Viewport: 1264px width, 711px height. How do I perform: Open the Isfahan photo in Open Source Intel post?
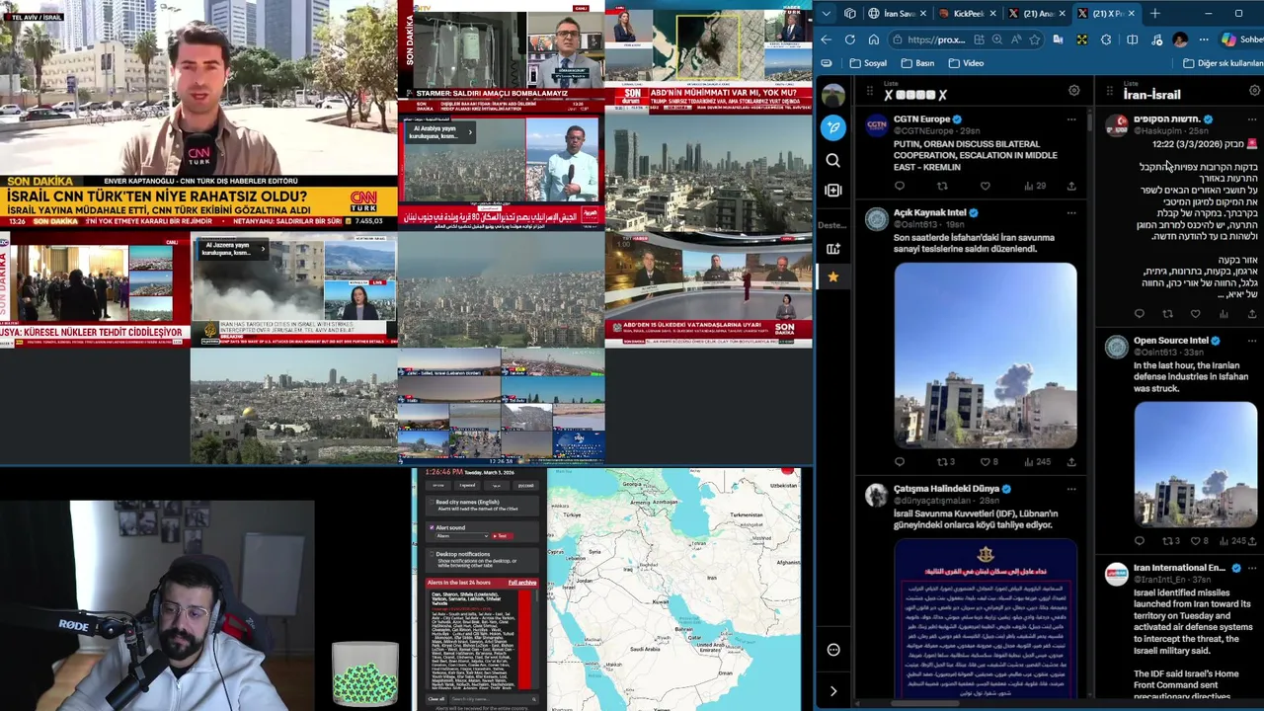pos(1195,464)
